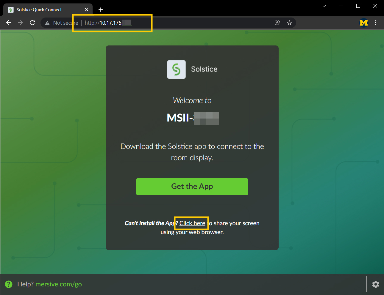Click the Not secure warning icon
This screenshot has width=384, height=295.
tap(47, 23)
